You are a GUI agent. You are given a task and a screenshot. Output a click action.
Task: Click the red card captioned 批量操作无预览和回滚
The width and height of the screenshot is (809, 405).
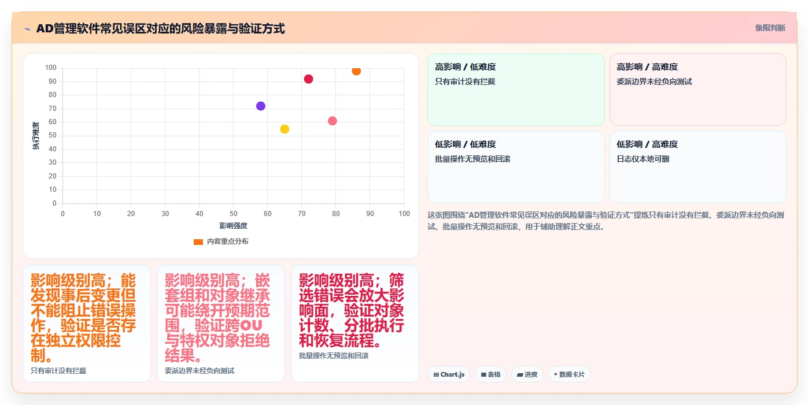pyautogui.click(x=355, y=324)
